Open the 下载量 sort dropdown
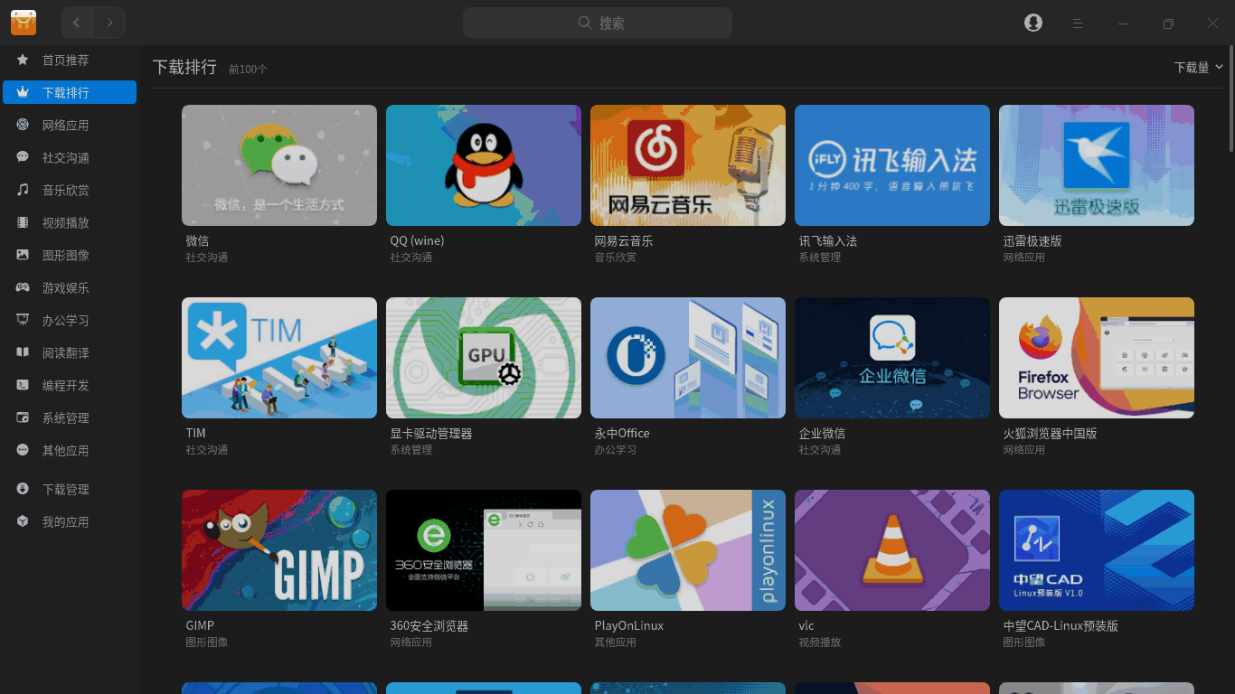The image size is (1235, 694). pos(1198,68)
